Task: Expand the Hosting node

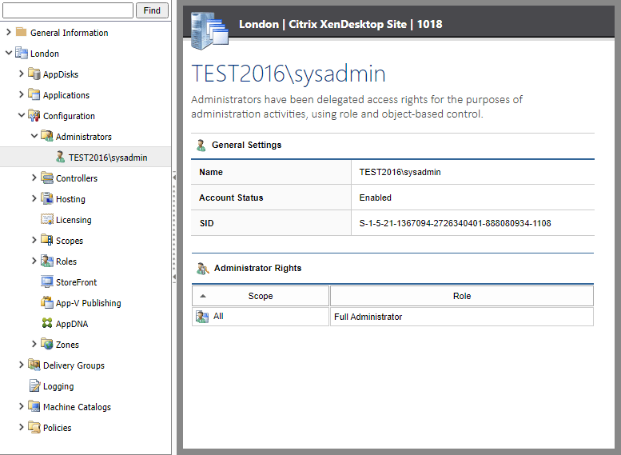Action: point(34,198)
